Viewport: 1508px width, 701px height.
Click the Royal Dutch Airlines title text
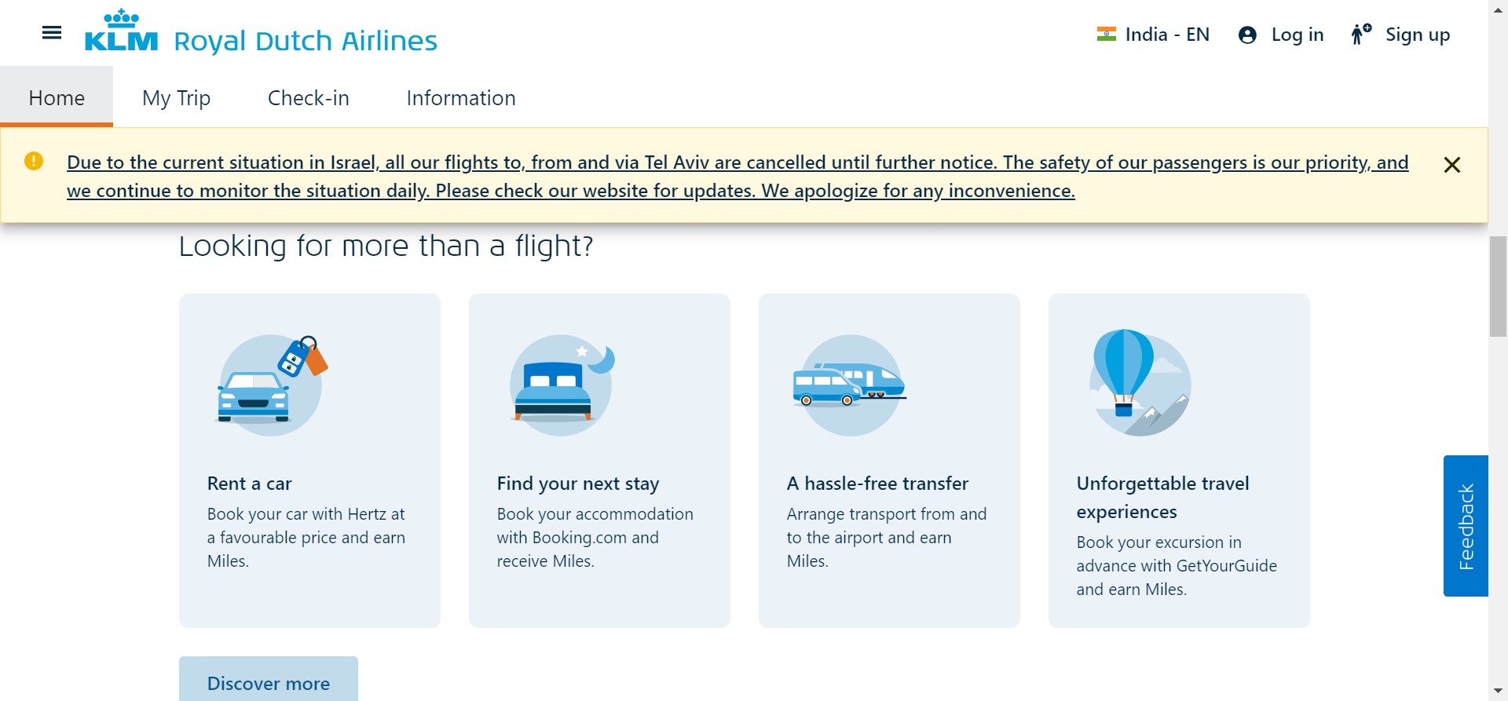(x=306, y=41)
